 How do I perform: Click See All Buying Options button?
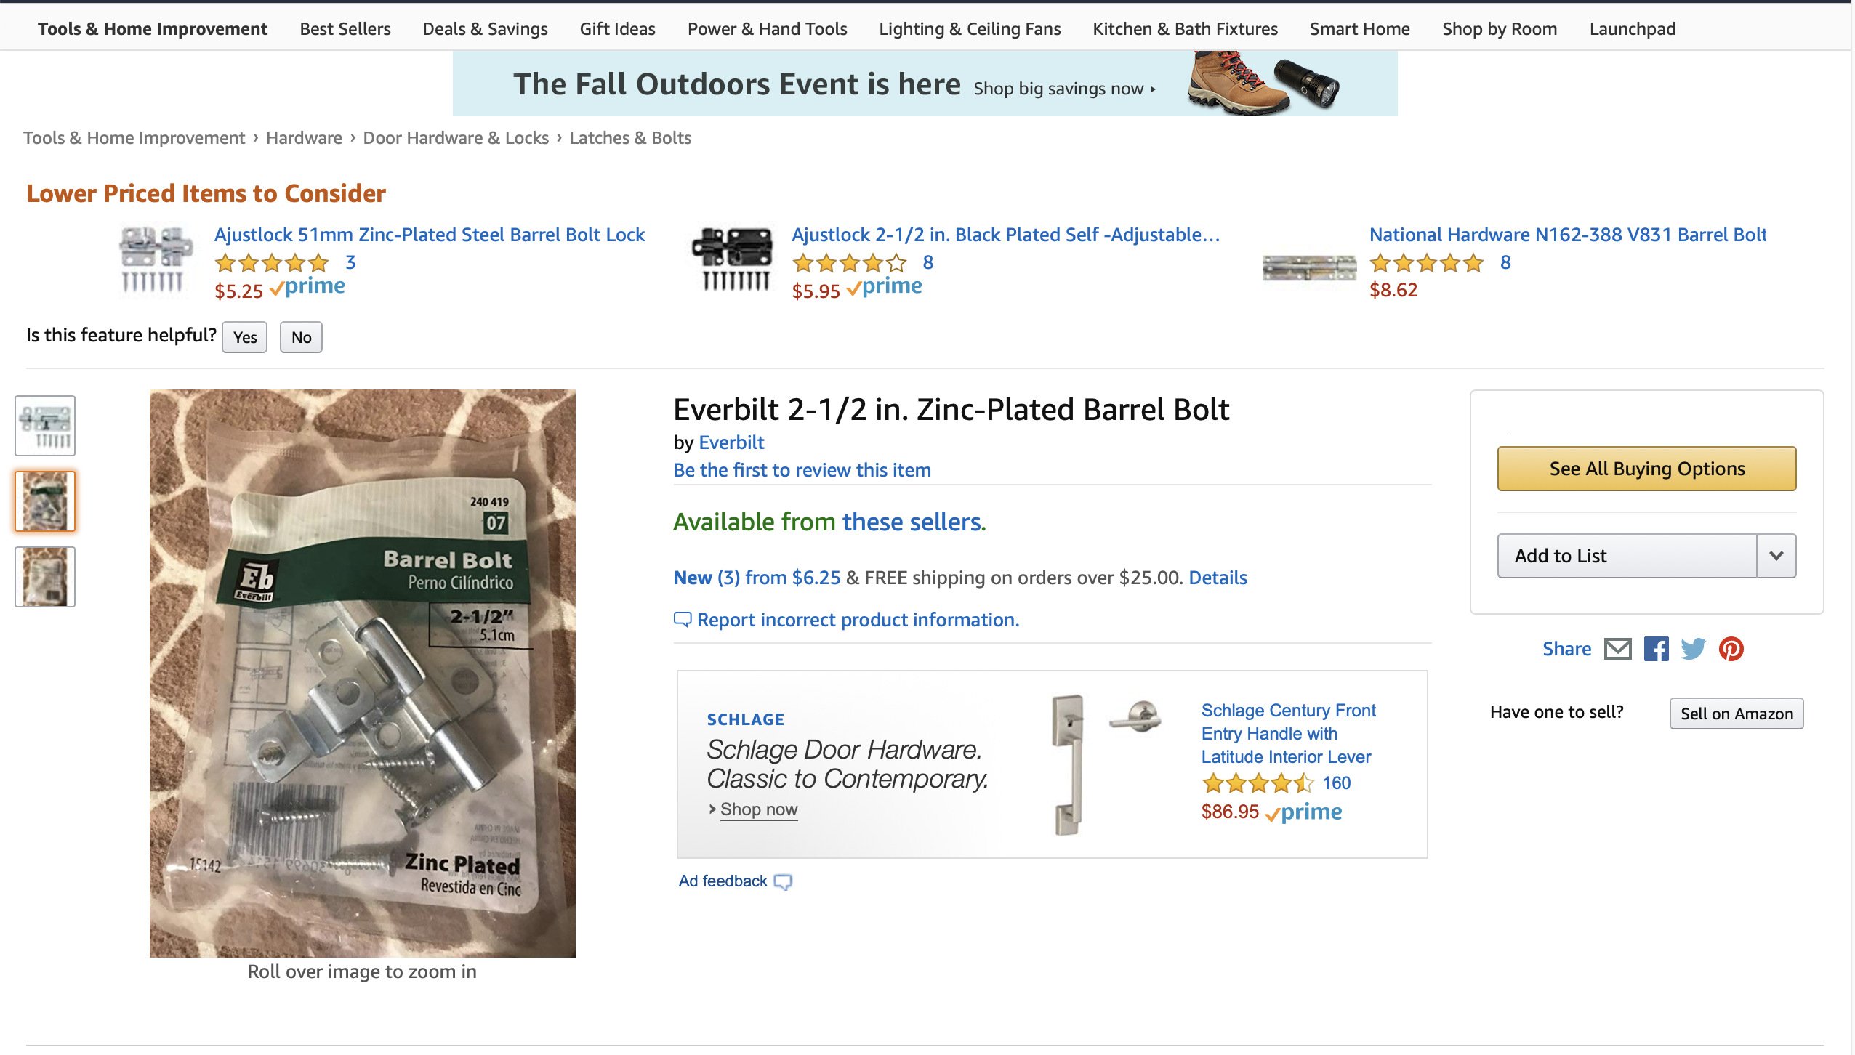click(1646, 469)
